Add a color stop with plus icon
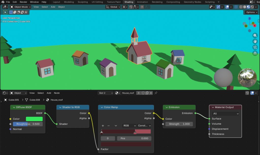This screenshot has width=260, height=155. pyautogui.click(x=103, y=126)
